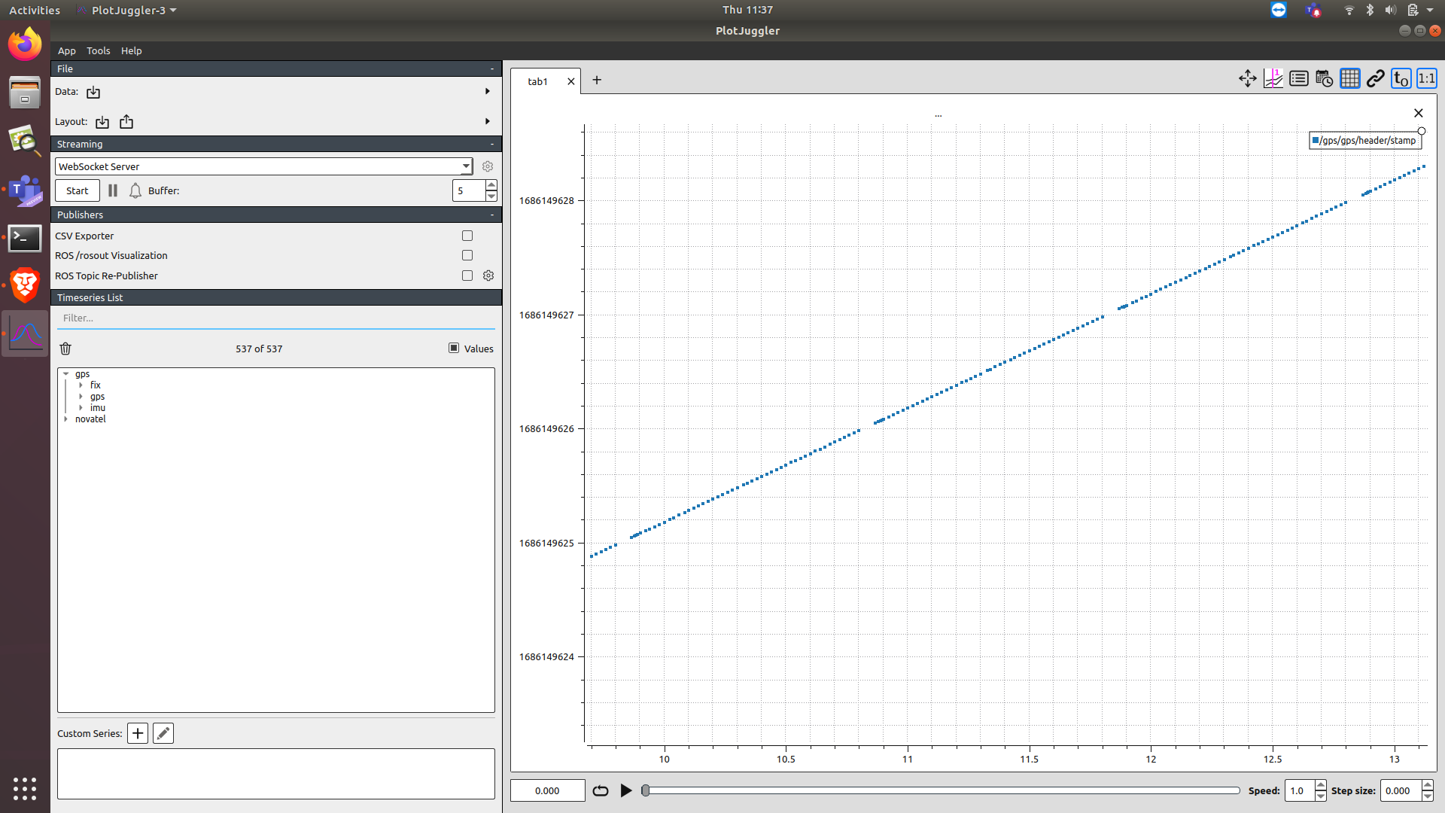The width and height of the screenshot is (1445, 813).
Task: Expand the imu tree node
Action: pyautogui.click(x=81, y=408)
